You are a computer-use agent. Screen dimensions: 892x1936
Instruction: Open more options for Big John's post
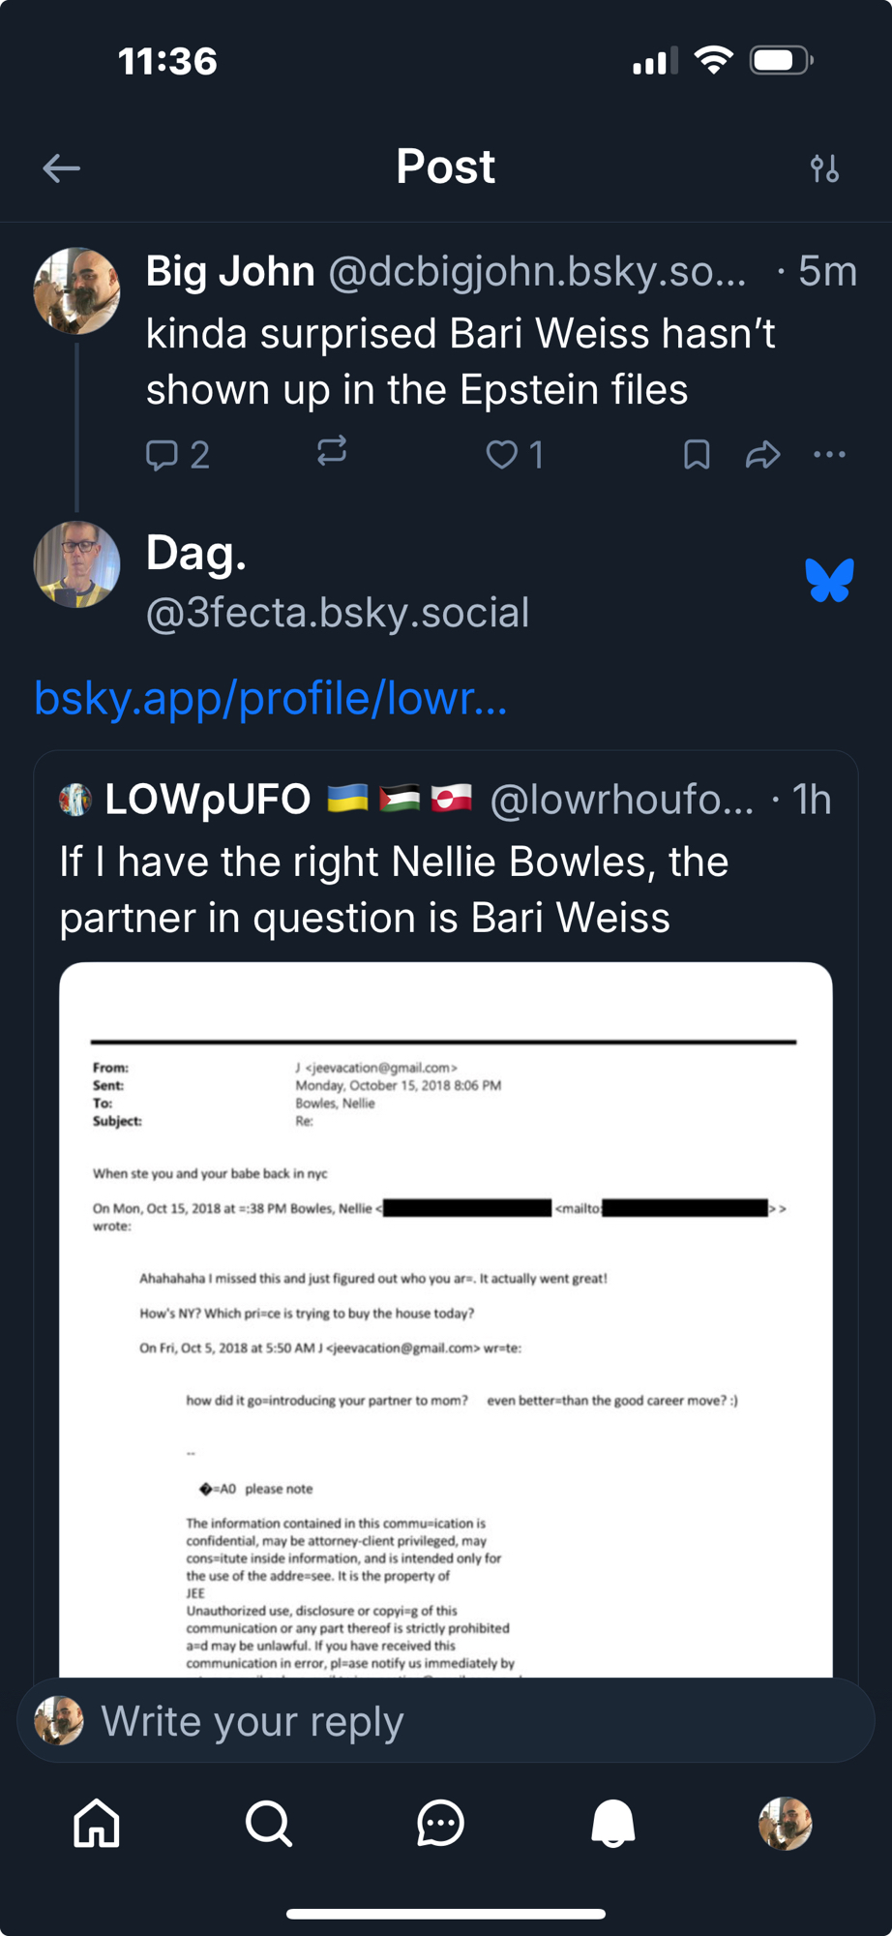pos(829,455)
